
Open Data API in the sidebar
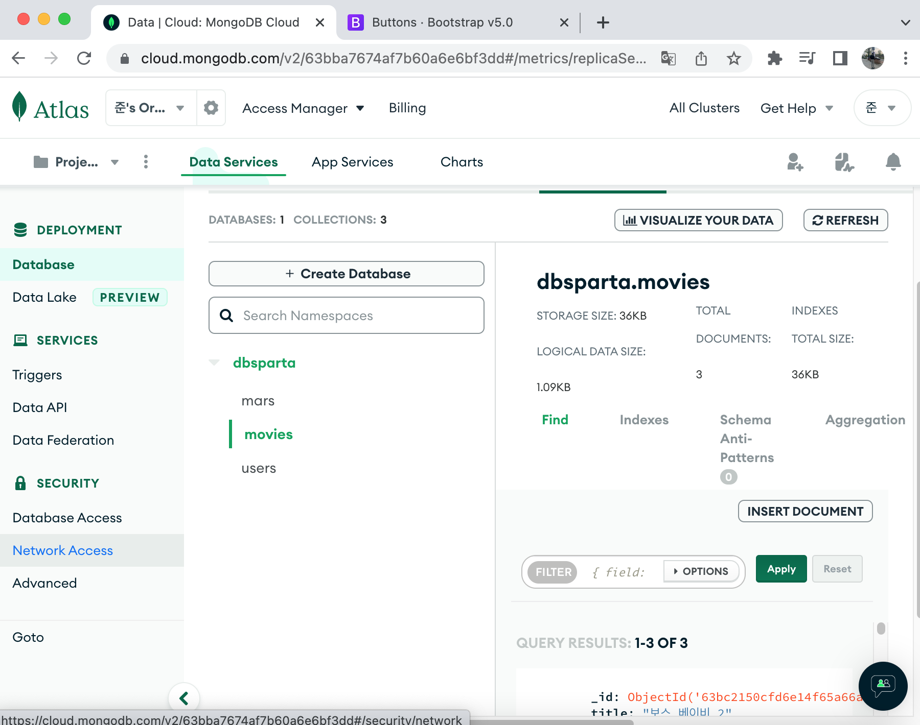(x=40, y=407)
